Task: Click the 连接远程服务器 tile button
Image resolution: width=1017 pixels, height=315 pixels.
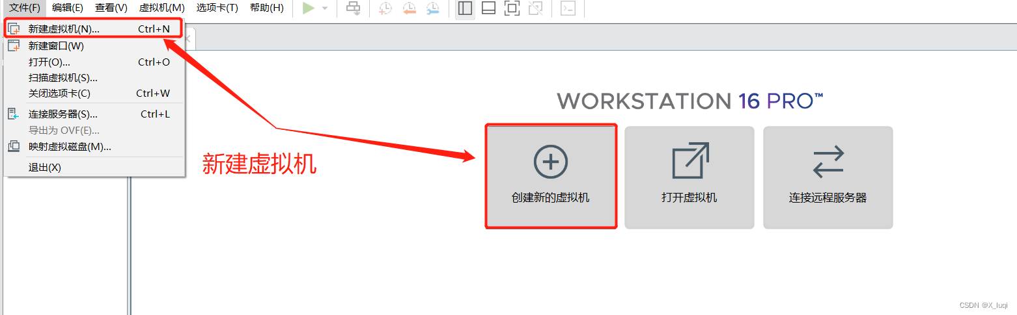Action: [x=828, y=177]
